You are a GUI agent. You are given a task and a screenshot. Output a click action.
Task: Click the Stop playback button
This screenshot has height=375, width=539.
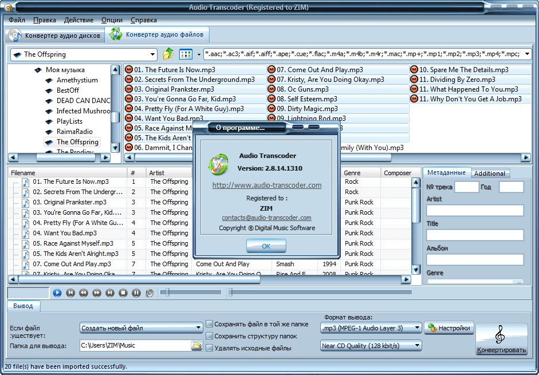123,293
